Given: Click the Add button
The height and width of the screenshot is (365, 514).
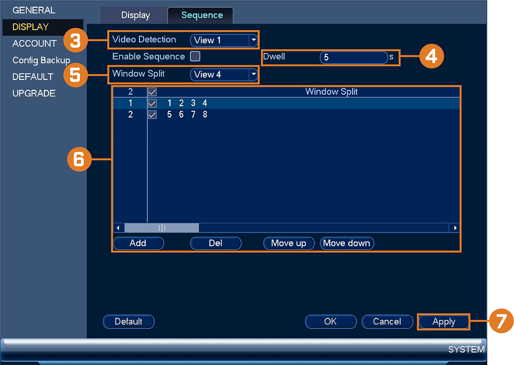Looking at the screenshot, I should tap(138, 243).
